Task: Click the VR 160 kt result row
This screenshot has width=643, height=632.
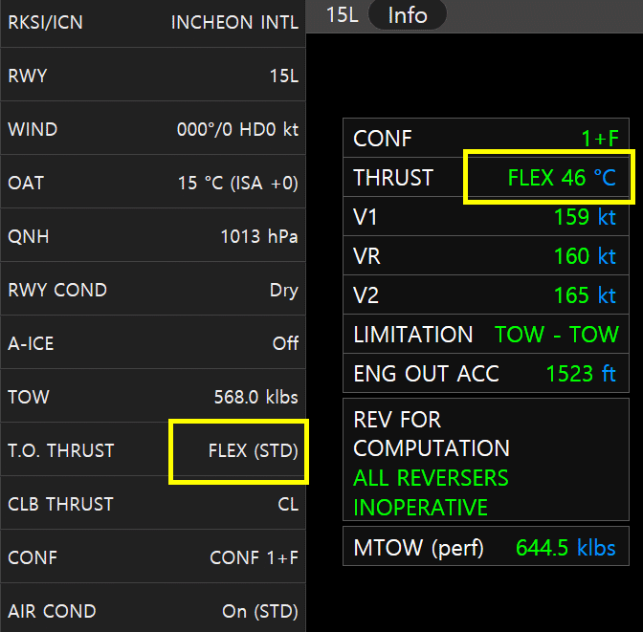Action: pyautogui.click(x=486, y=255)
